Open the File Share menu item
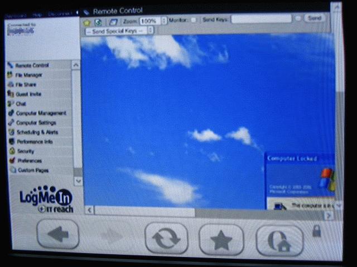 (x=26, y=85)
